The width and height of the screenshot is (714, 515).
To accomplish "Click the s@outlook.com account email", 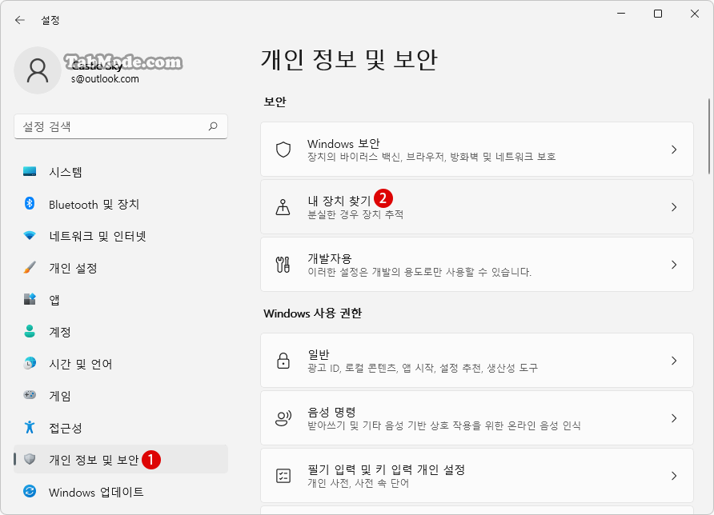I will click(x=105, y=78).
